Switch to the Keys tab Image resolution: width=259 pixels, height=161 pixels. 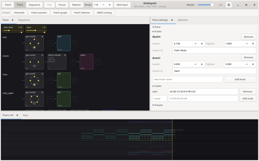[26, 115]
